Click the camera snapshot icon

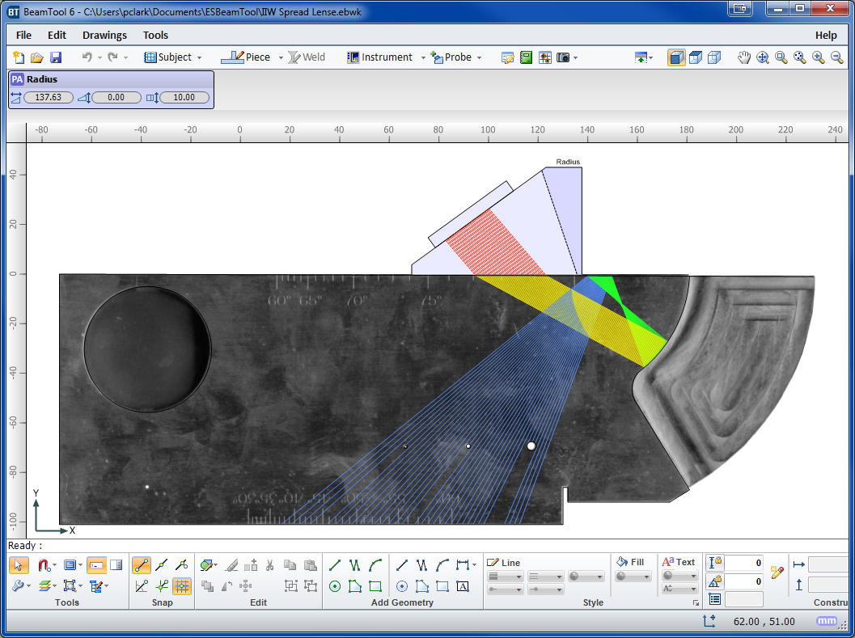click(x=563, y=57)
